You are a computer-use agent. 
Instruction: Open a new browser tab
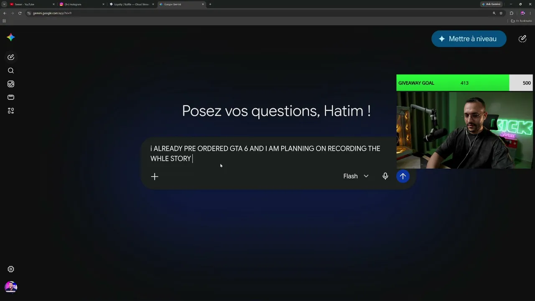(210, 4)
